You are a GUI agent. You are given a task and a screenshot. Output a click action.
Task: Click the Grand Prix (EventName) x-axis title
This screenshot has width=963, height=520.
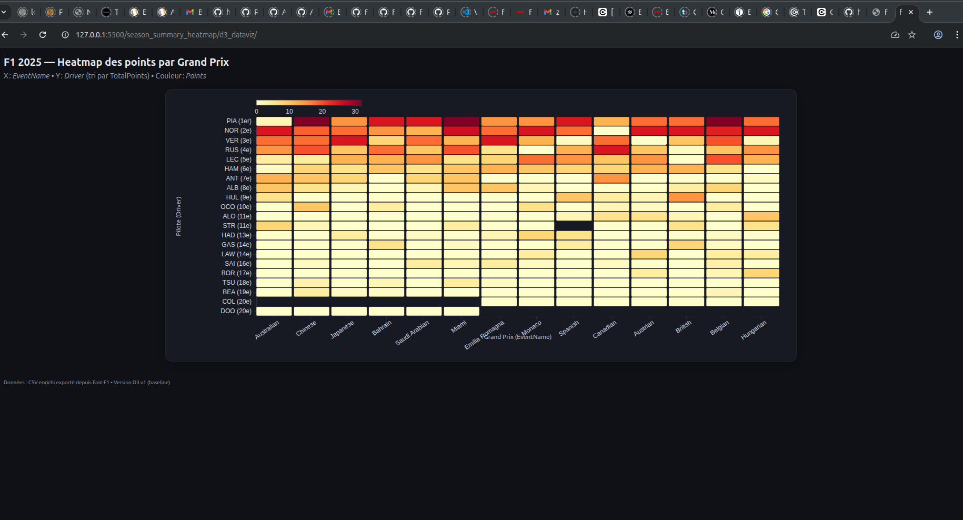[x=518, y=337]
